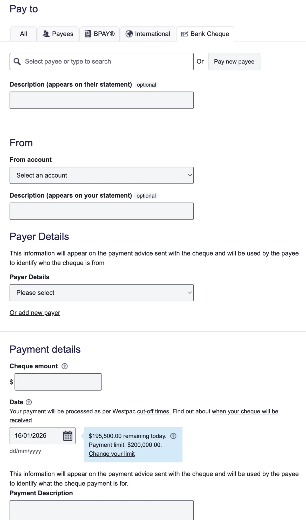The width and height of the screenshot is (306, 520).
Task: Open the Change your limit link
Action: pyautogui.click(x=112, y=453)
